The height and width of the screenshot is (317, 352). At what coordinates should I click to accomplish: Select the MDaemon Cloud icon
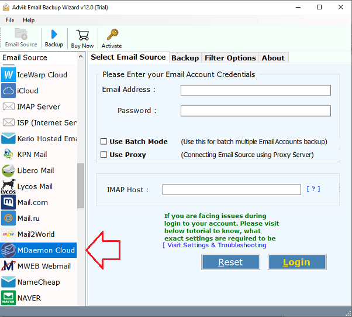click(x=8, y=250)
